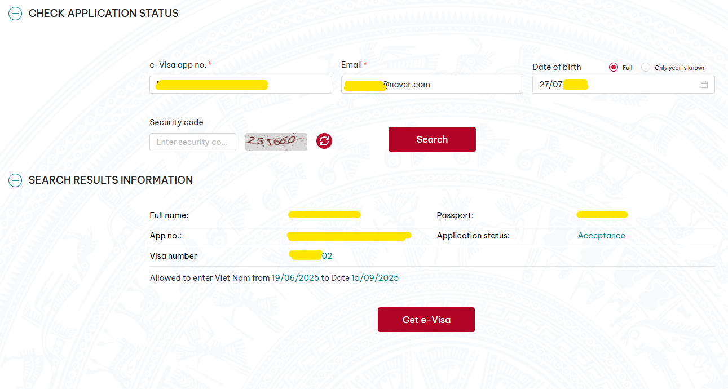Select the "Only year is known" radio button
This screenshot has width=728, height=389.
click(x=646, y=68)
